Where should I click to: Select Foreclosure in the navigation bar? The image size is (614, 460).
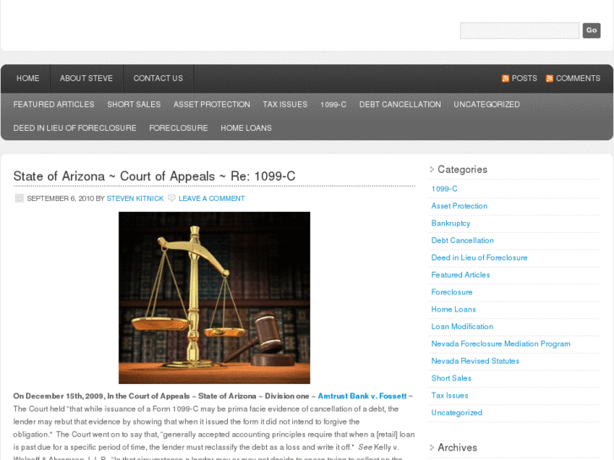click(x=178, y=128)
